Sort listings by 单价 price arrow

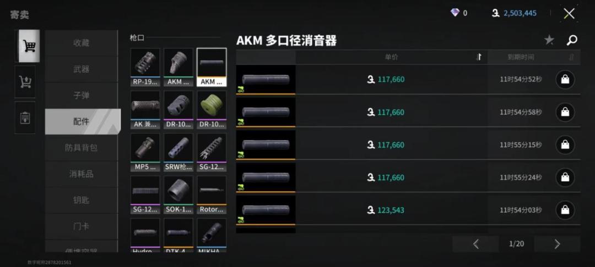tap(479, 57)
